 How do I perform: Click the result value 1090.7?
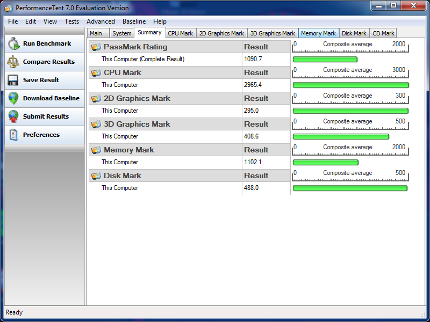point(253,59)
